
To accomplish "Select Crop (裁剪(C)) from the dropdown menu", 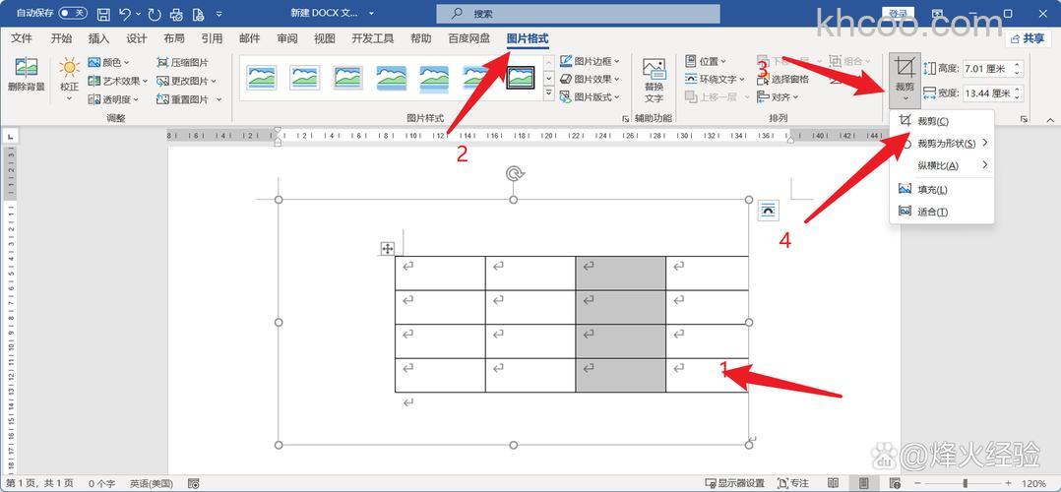I will [932, 121].
